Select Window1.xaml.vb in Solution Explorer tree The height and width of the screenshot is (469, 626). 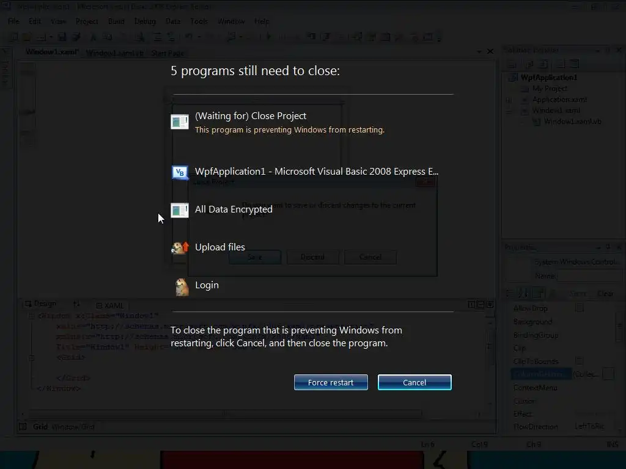click(x=572, y=122)
